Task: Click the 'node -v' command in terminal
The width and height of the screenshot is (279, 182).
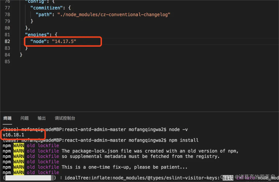Action: click(178, 130)
